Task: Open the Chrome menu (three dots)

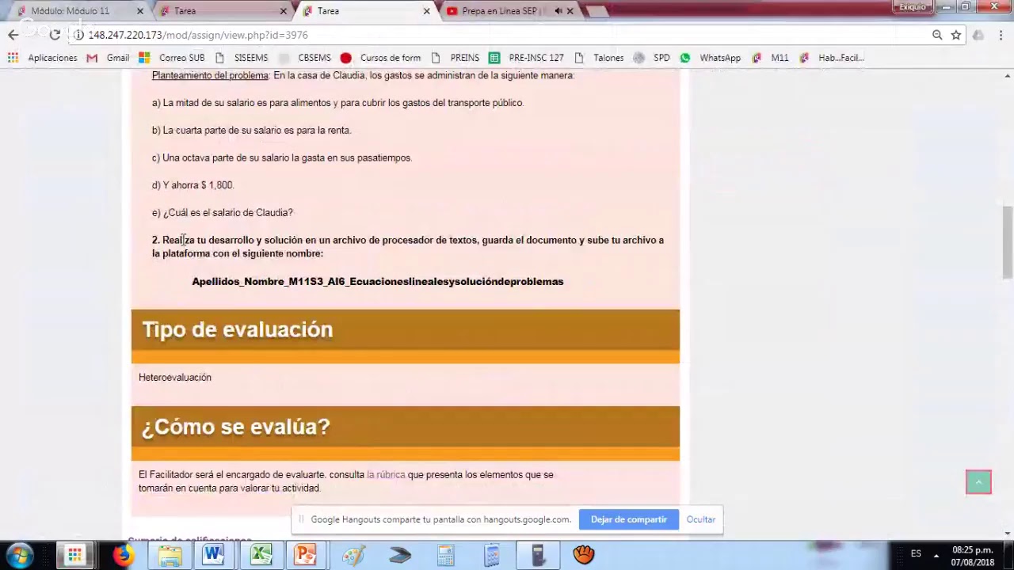Action: point(1001,35)
